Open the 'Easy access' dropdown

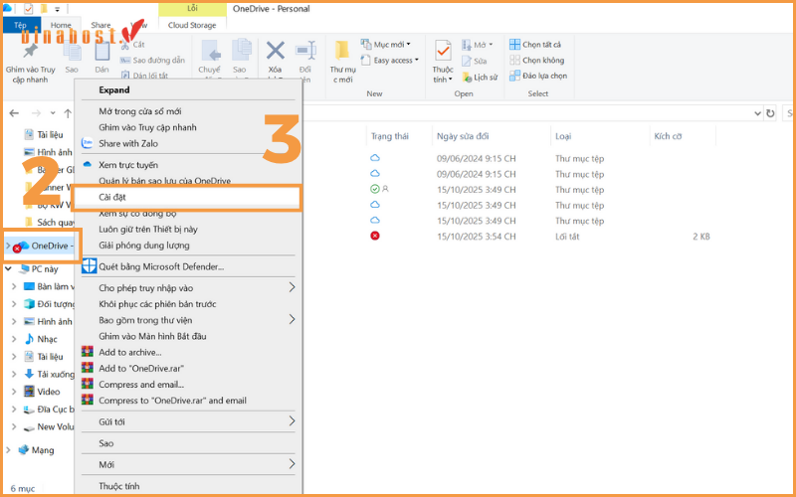tap(392, 61)
